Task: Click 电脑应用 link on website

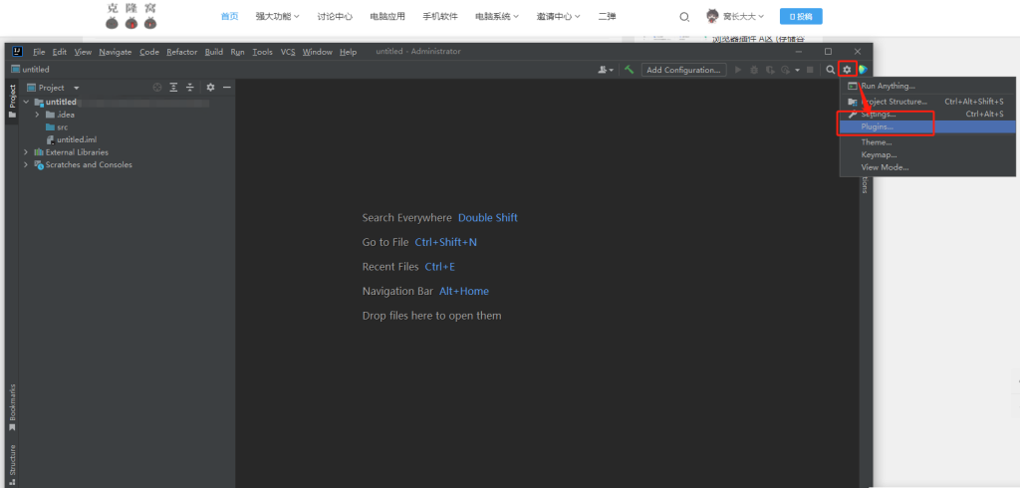Action: click(387, 16)
